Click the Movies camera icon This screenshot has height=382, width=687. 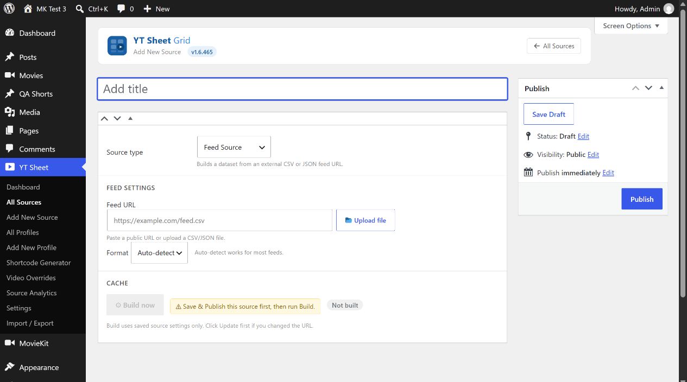pyautogui.click(x=10, y=75)
